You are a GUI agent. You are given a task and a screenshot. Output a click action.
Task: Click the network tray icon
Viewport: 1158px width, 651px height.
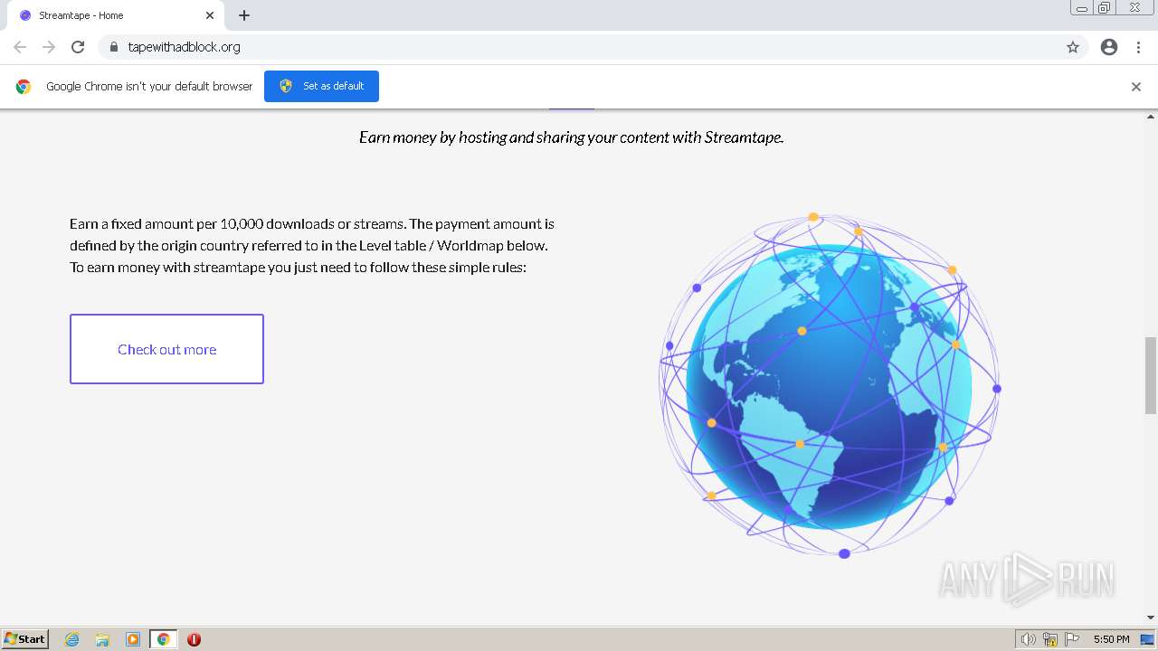click(1050, 639)
